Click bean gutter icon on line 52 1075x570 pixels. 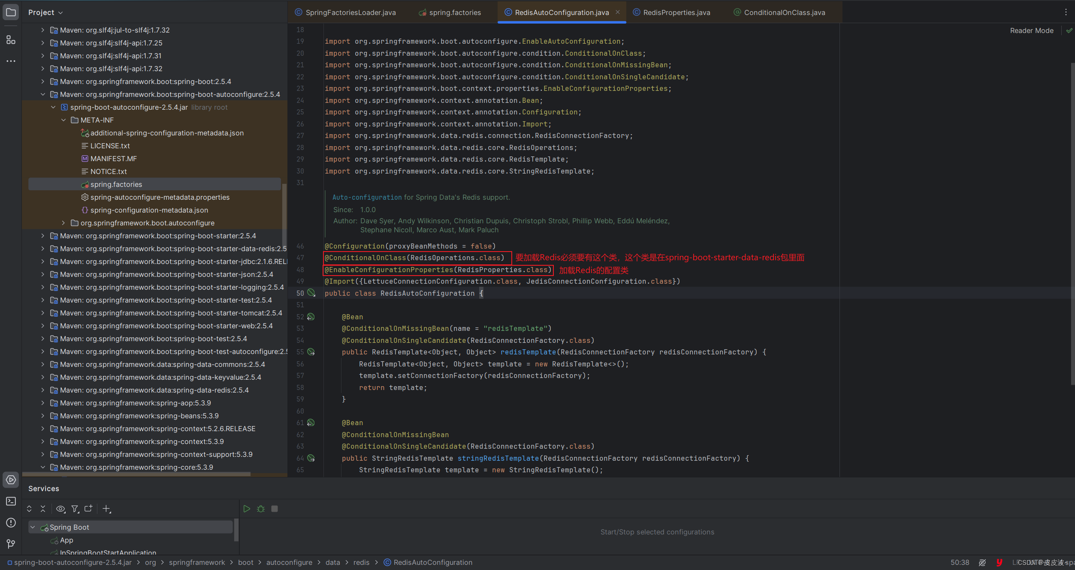coord(311,317)
